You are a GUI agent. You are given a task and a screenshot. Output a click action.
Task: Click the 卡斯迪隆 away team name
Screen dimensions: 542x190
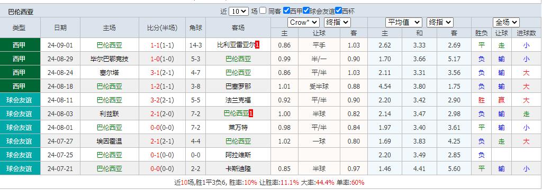(238, 169)
